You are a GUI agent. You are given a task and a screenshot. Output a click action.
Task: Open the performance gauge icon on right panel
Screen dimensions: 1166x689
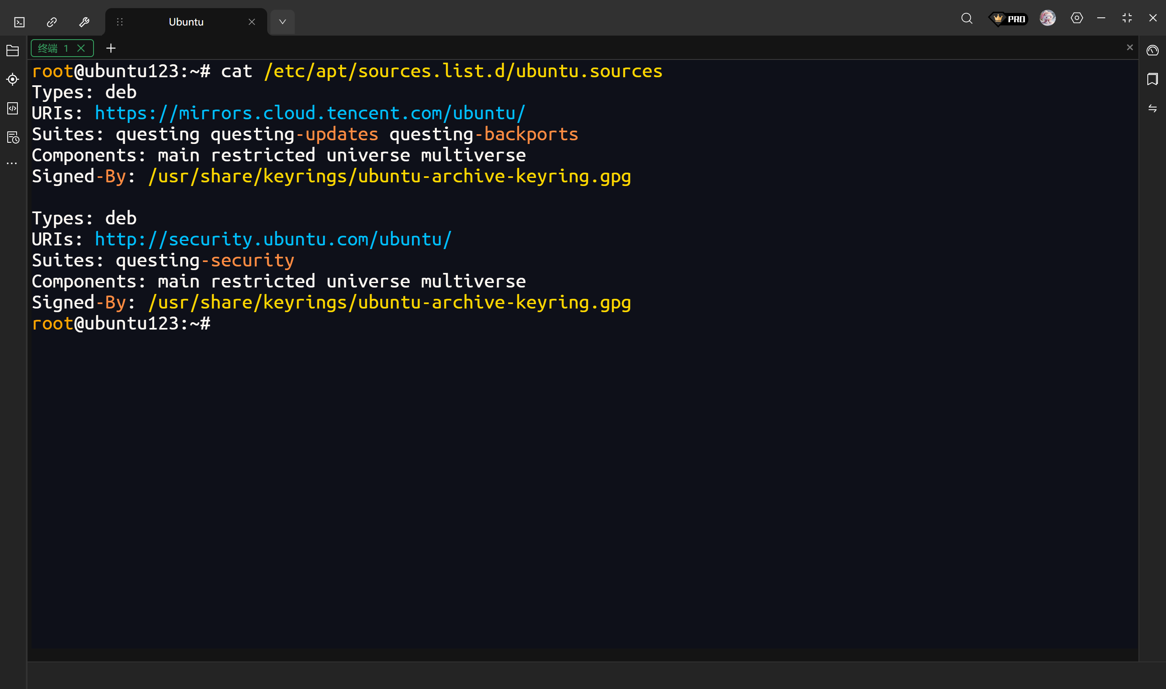1152,50
